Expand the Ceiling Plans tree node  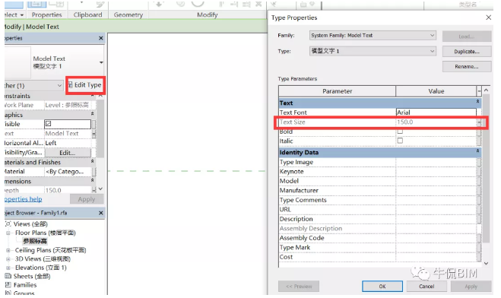click(x=8, y=250)
